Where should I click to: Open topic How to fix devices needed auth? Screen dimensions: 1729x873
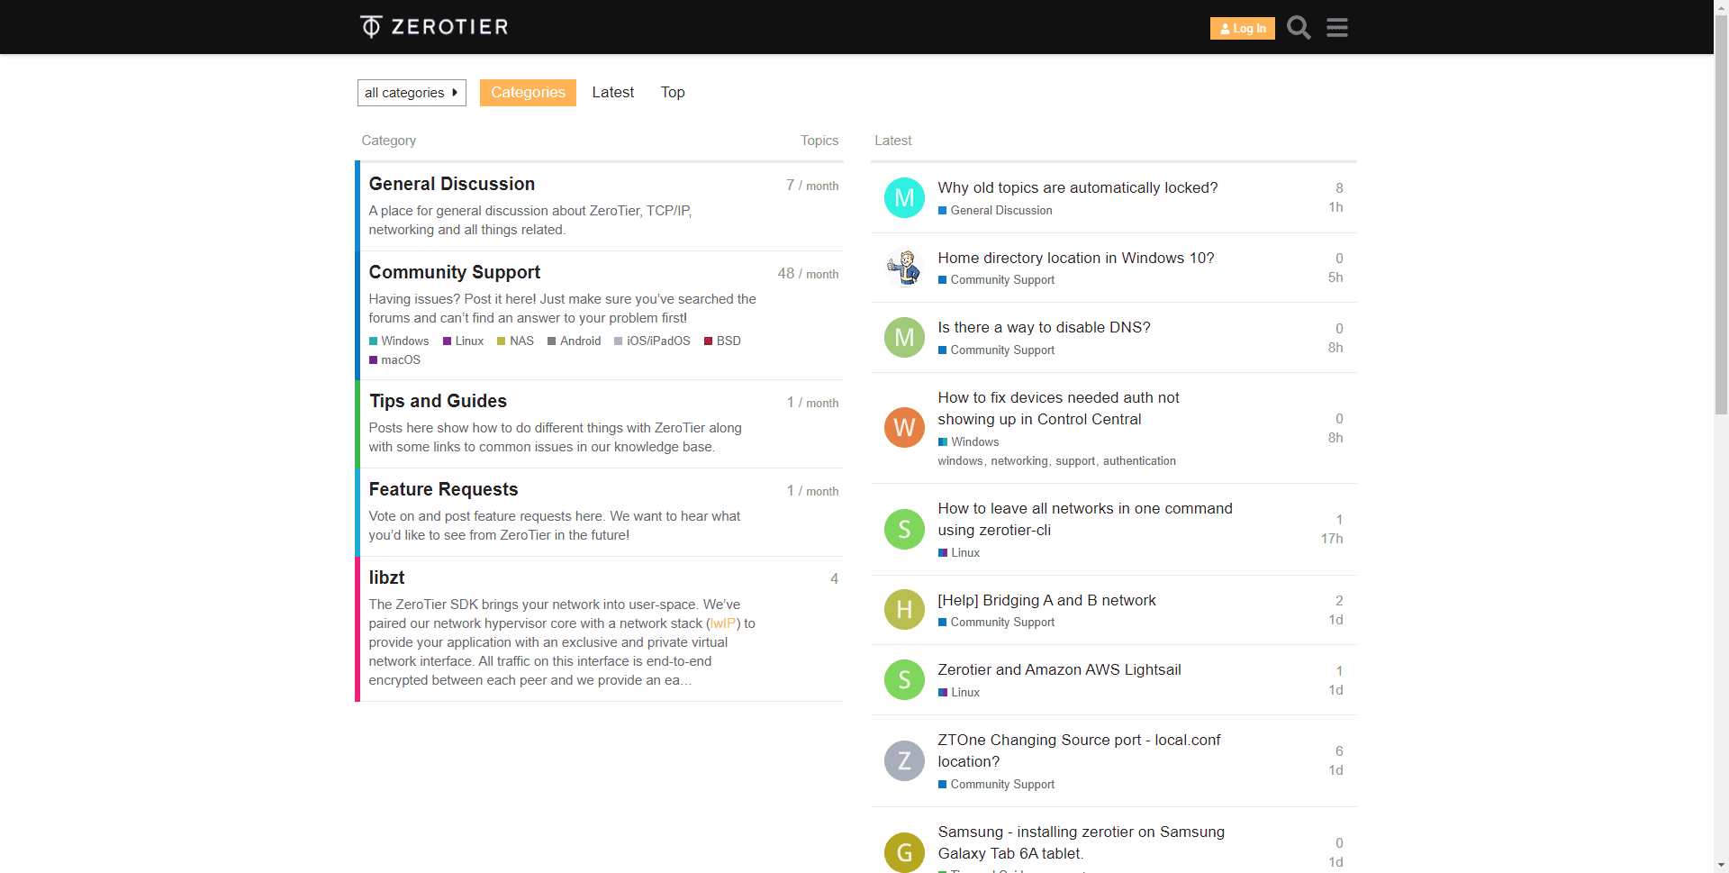click(x=1058, y=408)
